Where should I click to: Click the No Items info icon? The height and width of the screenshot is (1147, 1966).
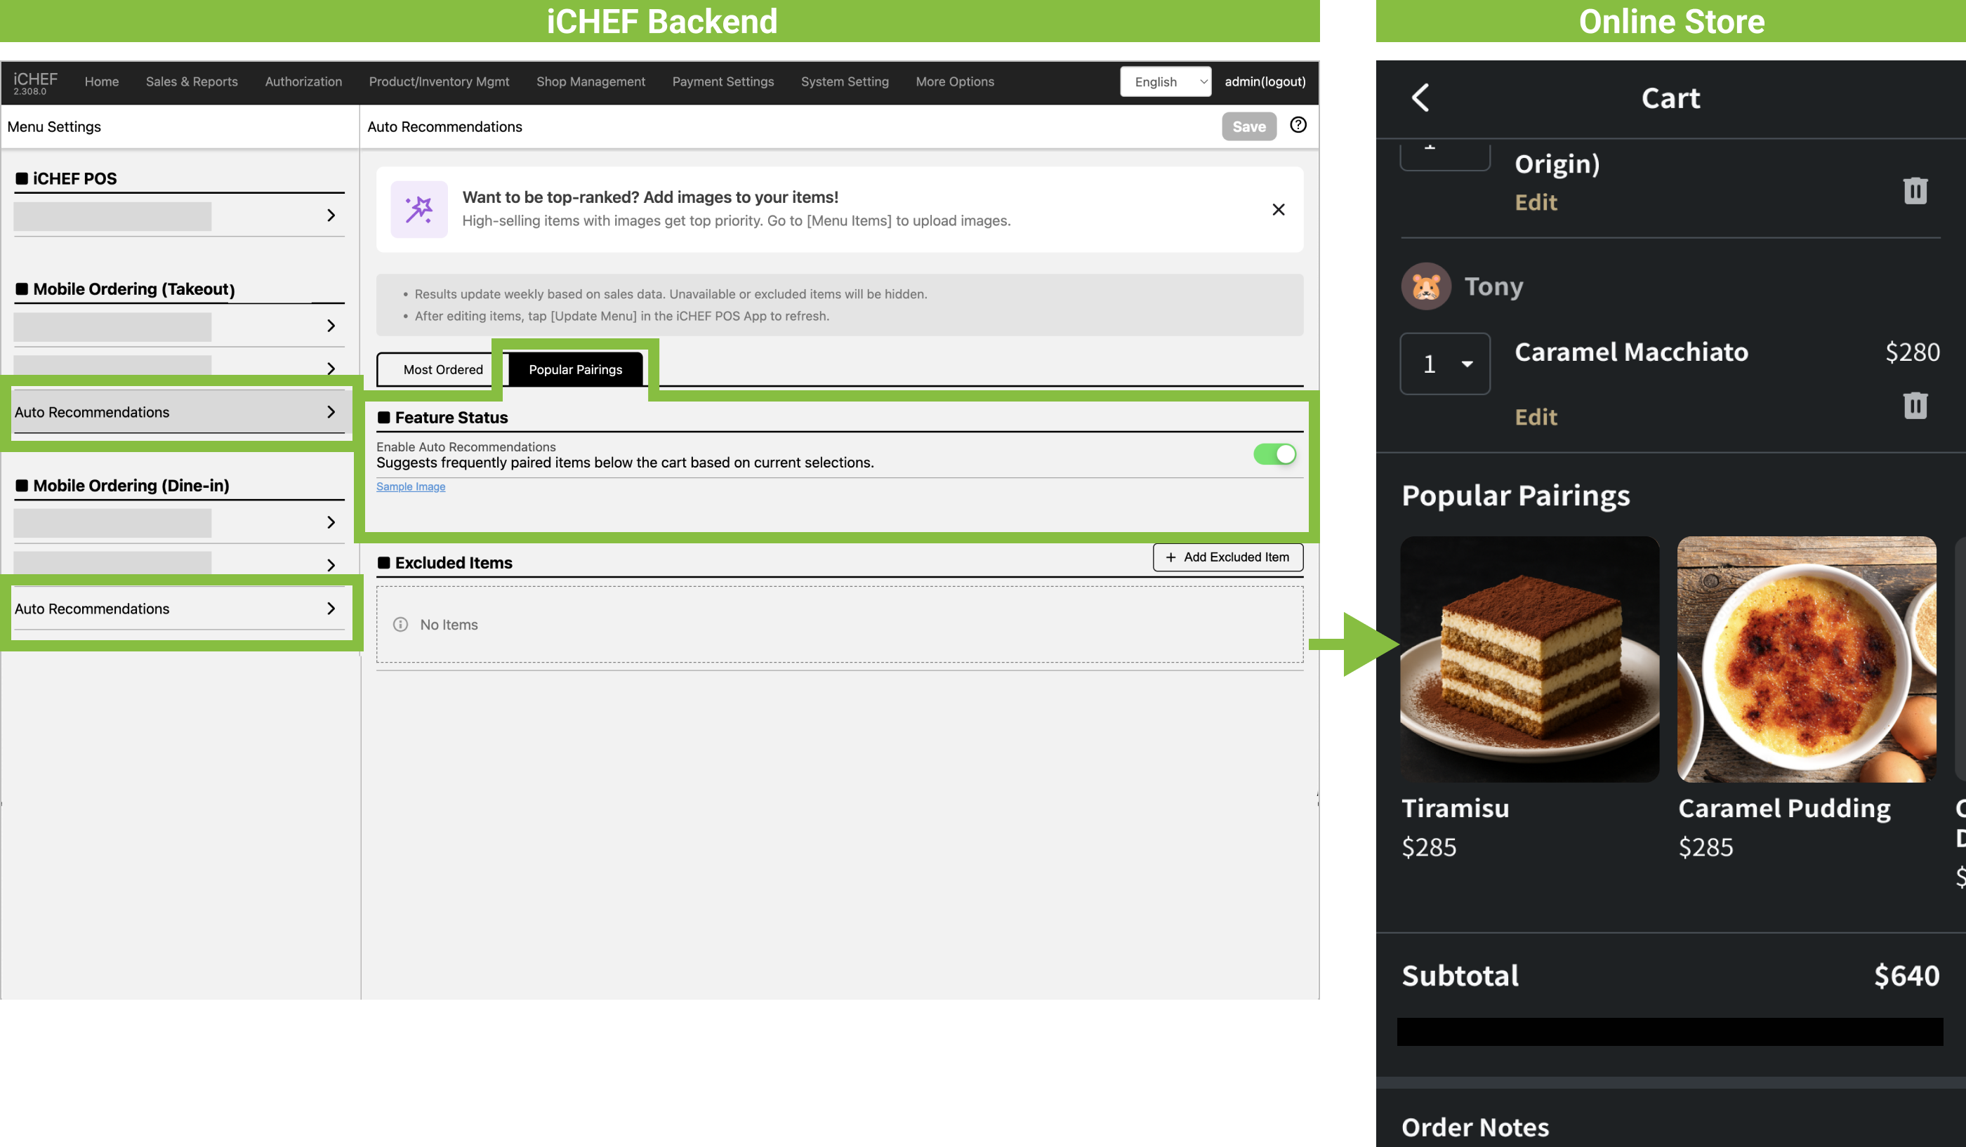(x=400, y=625)
